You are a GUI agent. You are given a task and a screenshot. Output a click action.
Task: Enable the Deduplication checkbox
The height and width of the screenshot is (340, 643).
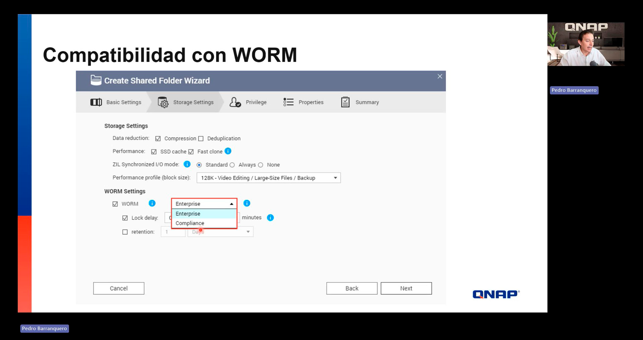click(x=201, y=139)
